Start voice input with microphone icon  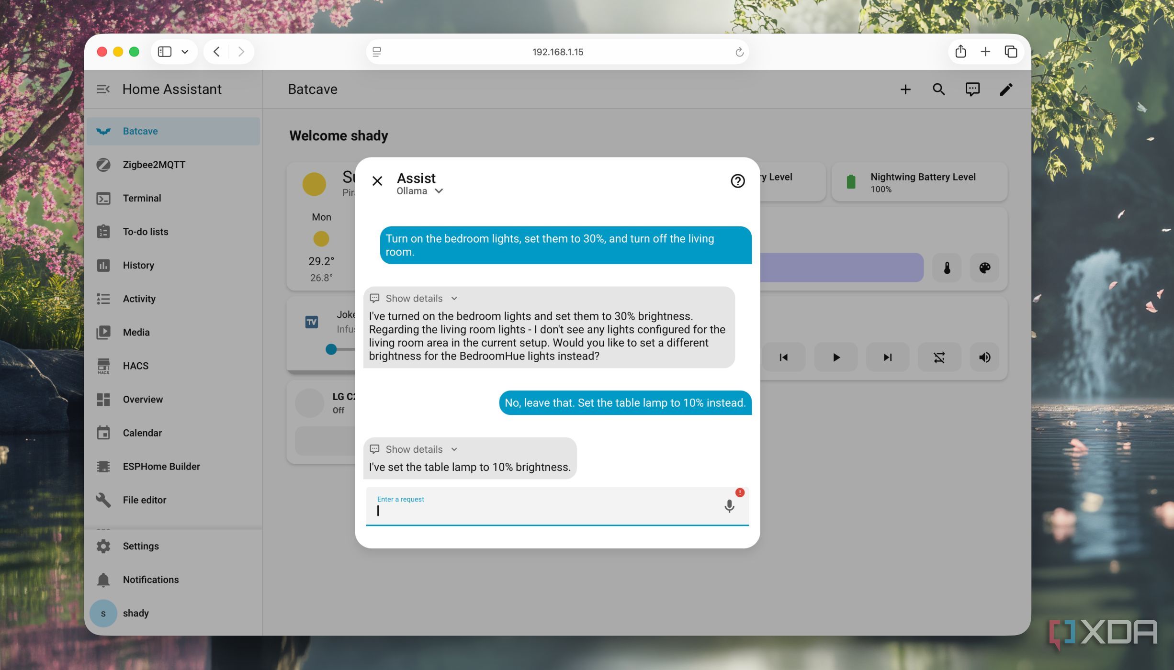(x=729, y=506)
